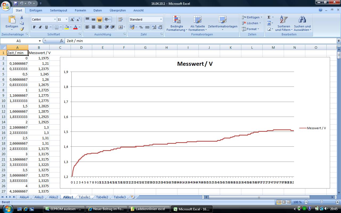Click the accounting number format icon

(x=132, y=27)
